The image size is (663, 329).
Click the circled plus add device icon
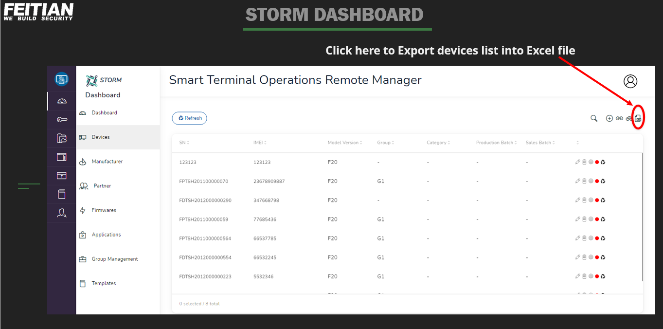tap(609, 118)
